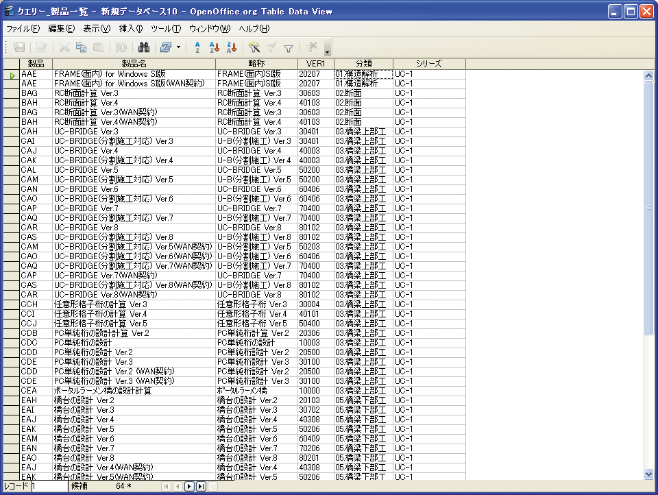Click the Paste clipboard icon
Image resolution: width=658 pixels, height=495 pixels.
[x=98, y=47]
